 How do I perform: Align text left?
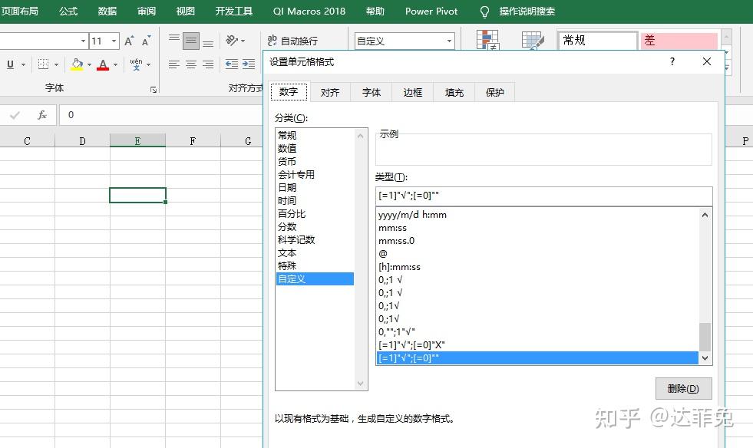point(173,64)
